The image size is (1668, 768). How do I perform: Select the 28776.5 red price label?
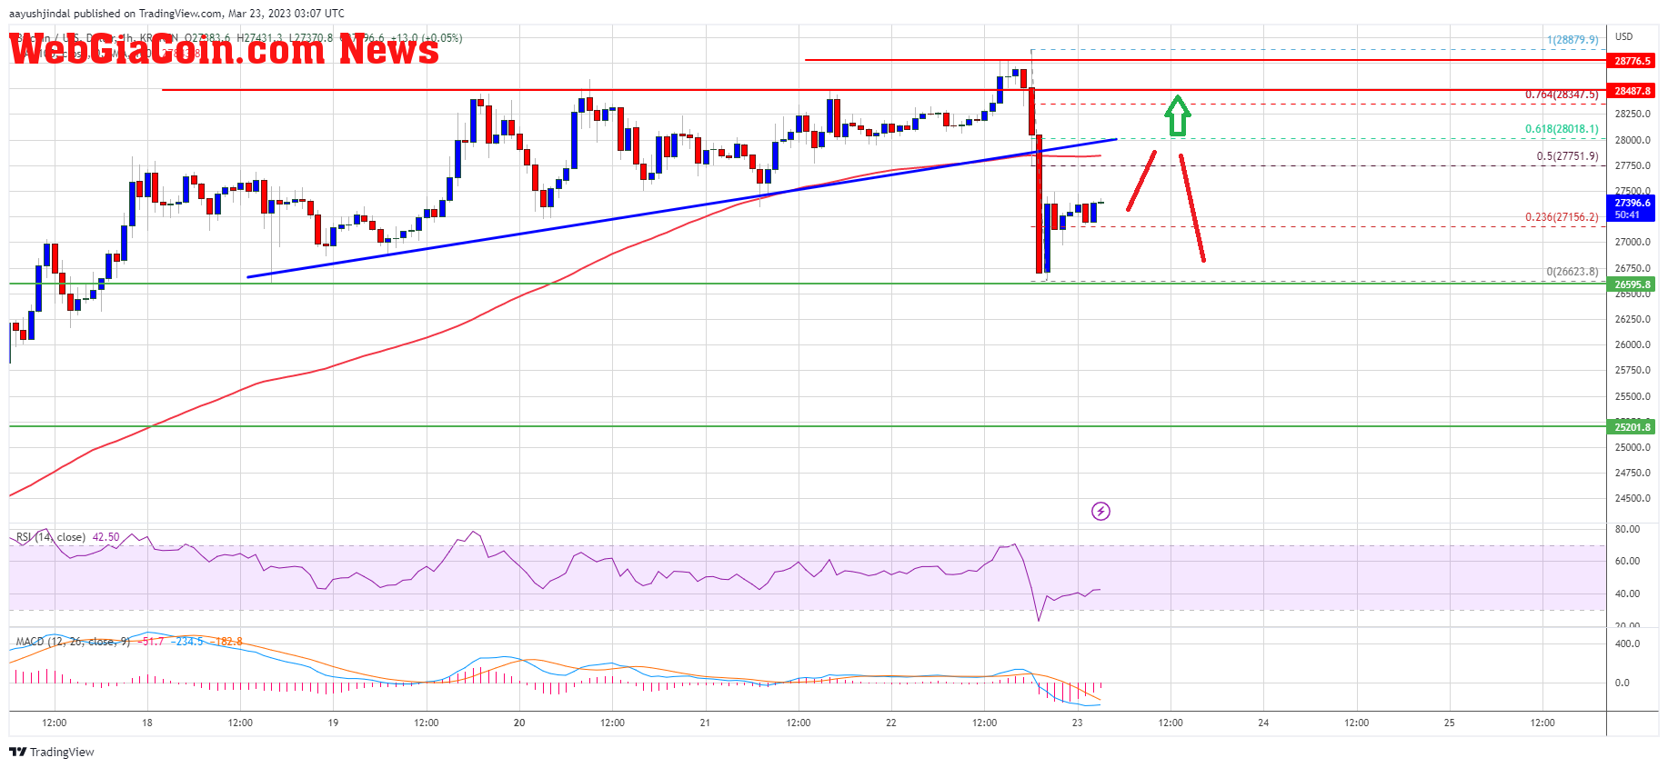point(1633,61)
